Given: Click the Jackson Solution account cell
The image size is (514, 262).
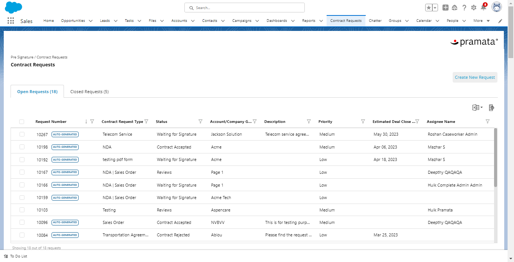Looking at the screenshot, I should coord(227,134).
